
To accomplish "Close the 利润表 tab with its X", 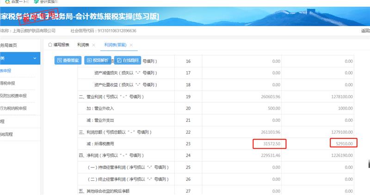I will (x=94, y=45).
